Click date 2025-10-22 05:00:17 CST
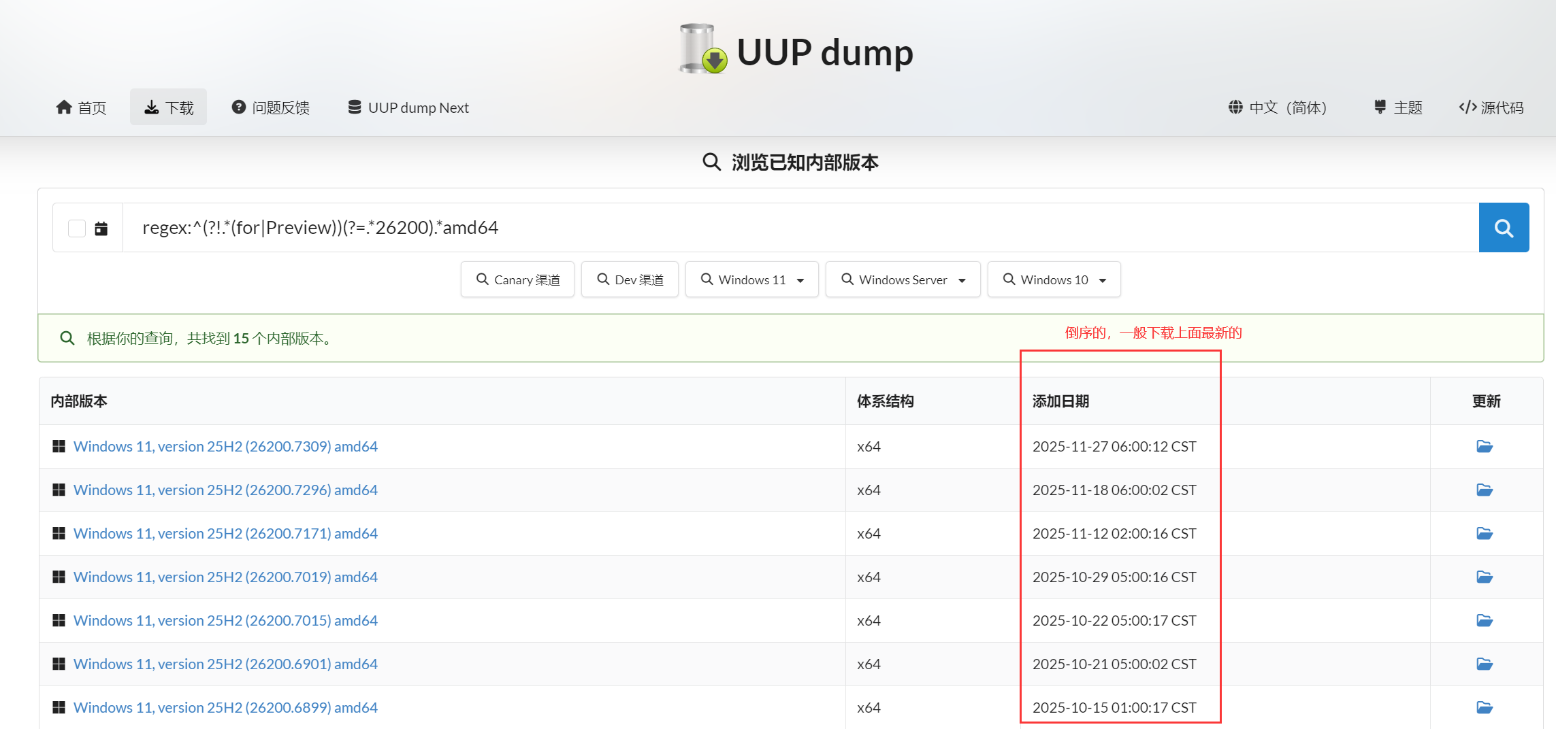The width and height of the screenshot is (1556, 729). click(x=1114, y=621)
